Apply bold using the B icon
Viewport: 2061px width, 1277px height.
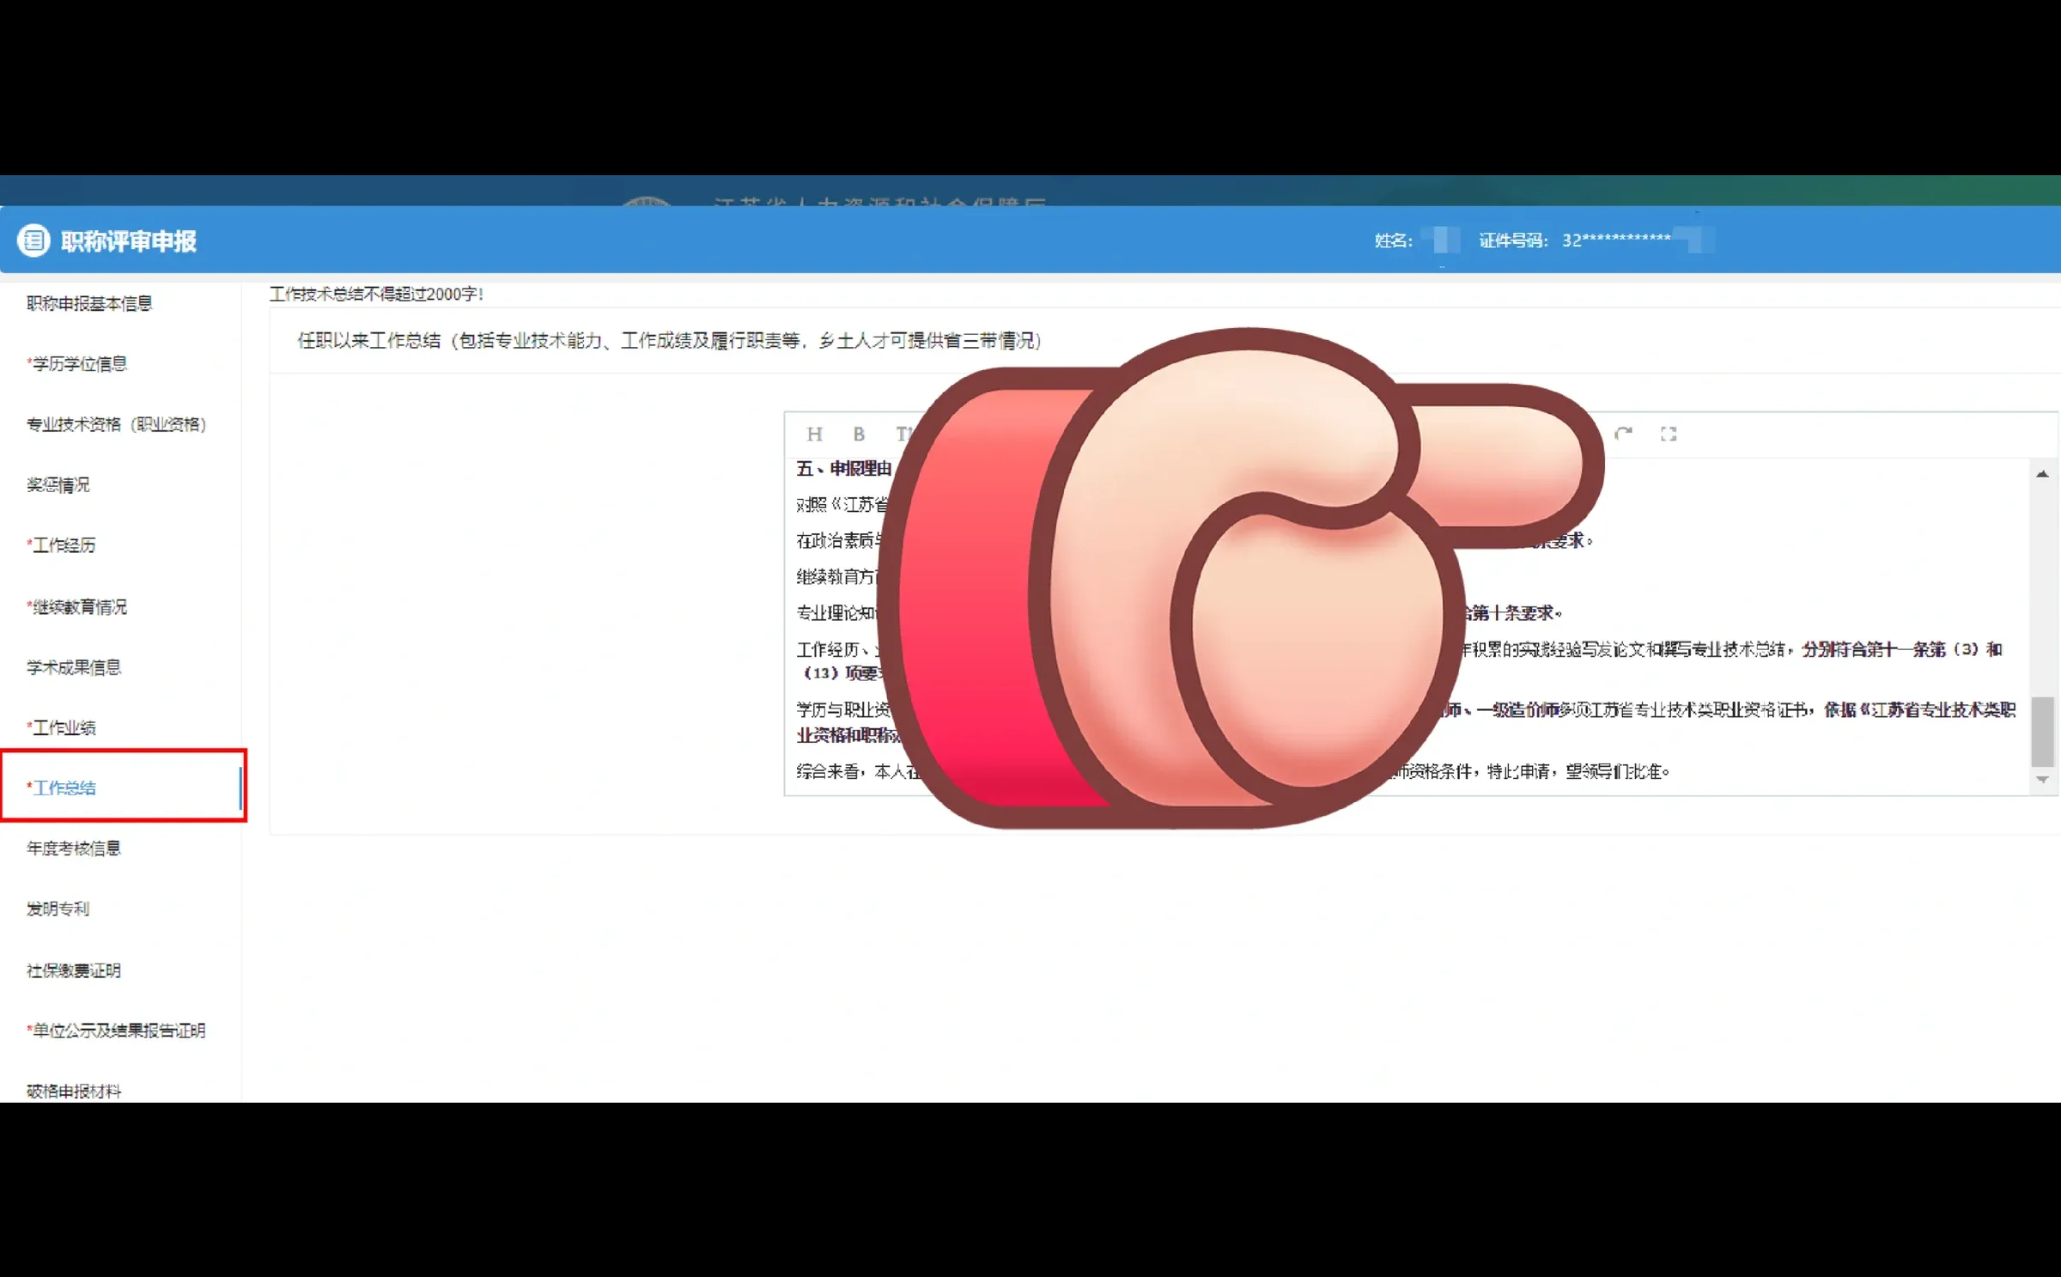point(858,435)
